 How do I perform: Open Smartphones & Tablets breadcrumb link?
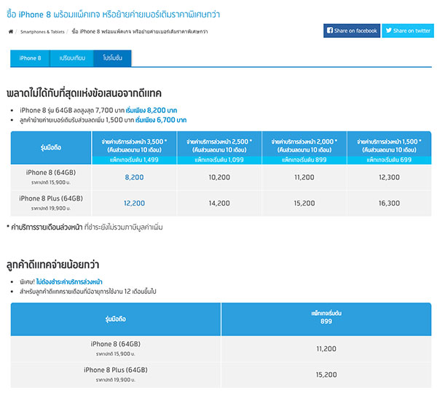click(42, 32)
